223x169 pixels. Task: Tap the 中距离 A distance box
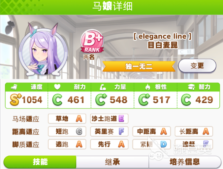pyautogui.click(x=151, y=131)
